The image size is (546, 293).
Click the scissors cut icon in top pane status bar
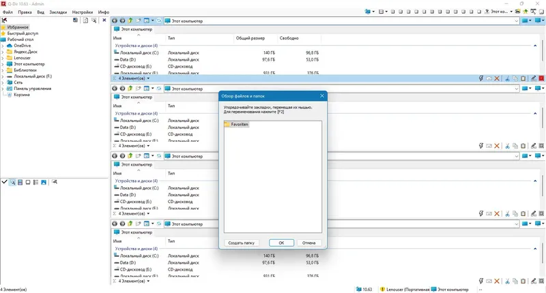coord(507,78)
